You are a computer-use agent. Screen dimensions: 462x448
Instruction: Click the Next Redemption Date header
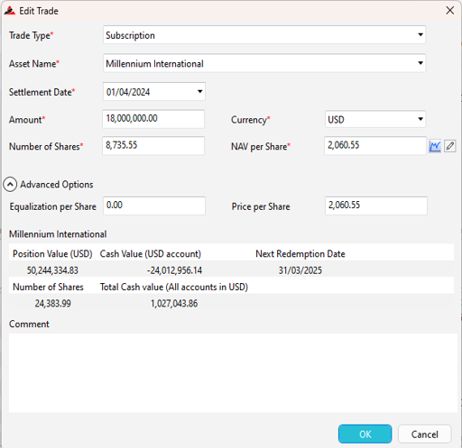click(x=300, y=254)
